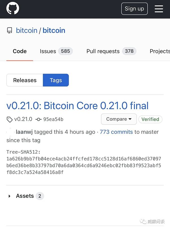Select the Code tab
The height and width of the screenshot is (229, 170).
point(20,51)
